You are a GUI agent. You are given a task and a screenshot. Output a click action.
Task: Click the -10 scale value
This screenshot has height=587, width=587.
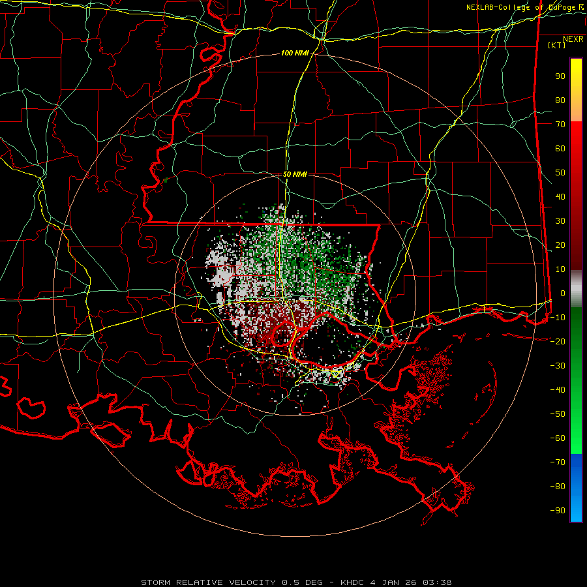(x=558, y=318)
